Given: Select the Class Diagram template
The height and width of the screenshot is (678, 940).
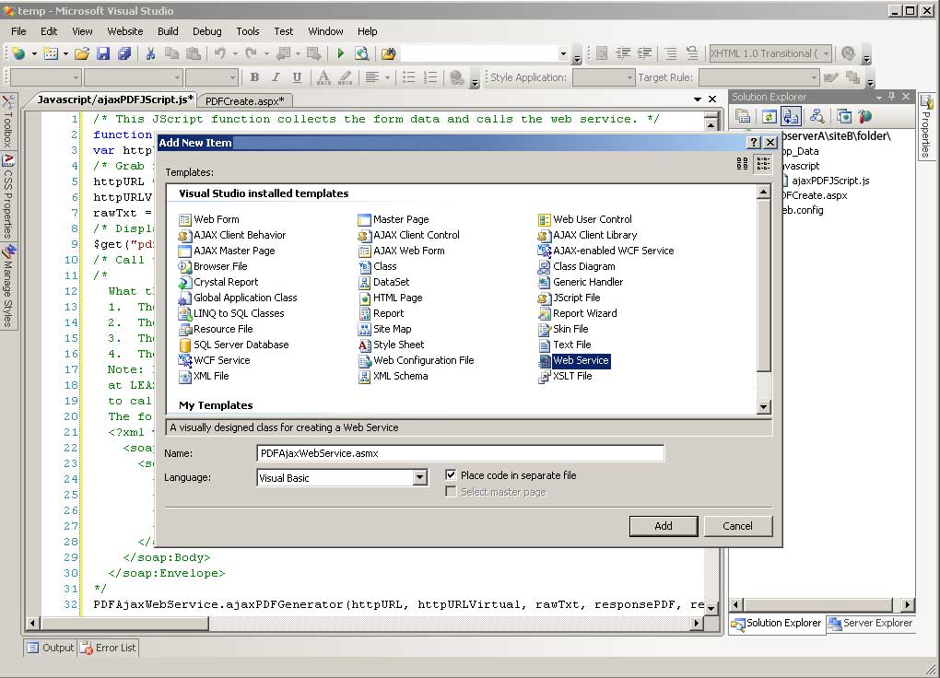Looking at the screenshot, I should (x=577, y=266).
